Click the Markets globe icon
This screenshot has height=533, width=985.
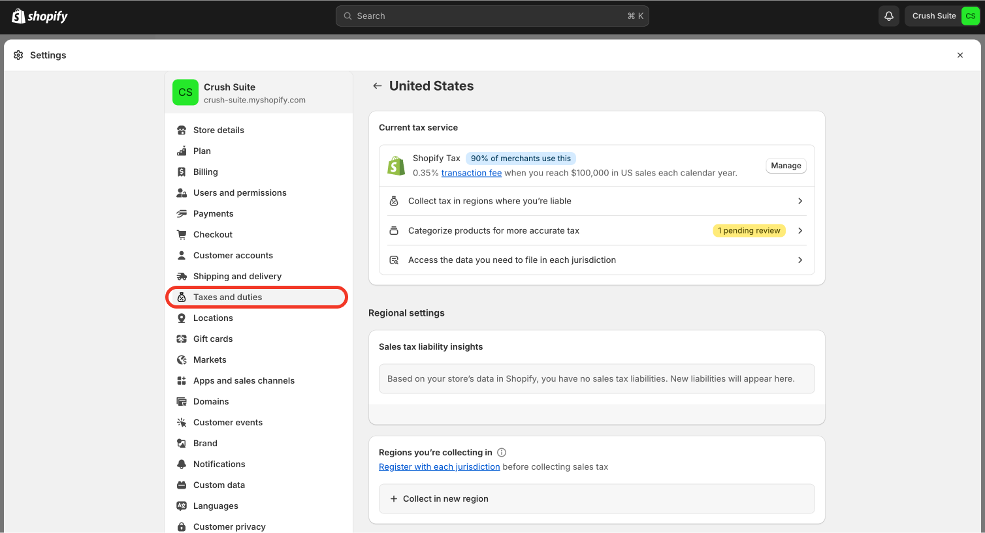click(182, 360)
